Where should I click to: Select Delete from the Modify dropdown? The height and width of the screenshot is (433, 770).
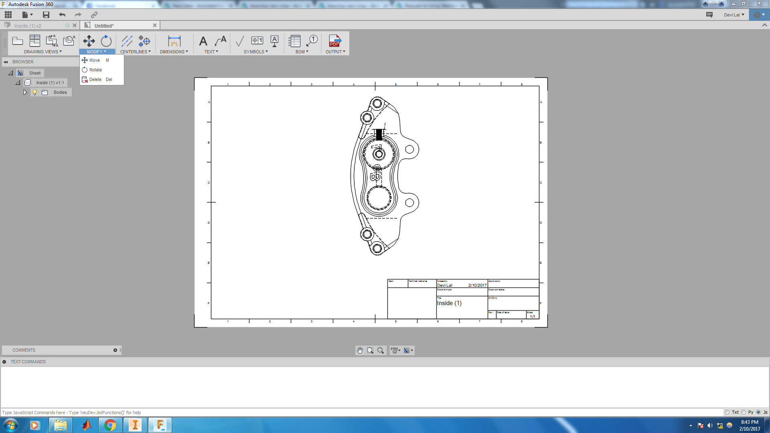(x=95, y=79)
